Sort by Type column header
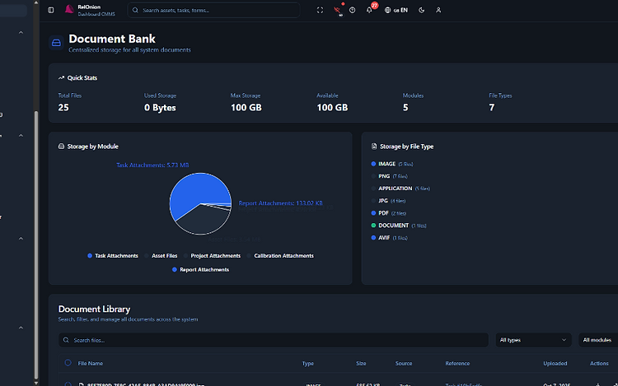618x386 pixels. [308, 363]
